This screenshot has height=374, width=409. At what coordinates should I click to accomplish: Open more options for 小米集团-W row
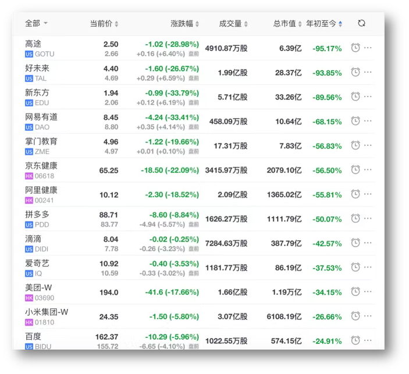coord(368,316)
